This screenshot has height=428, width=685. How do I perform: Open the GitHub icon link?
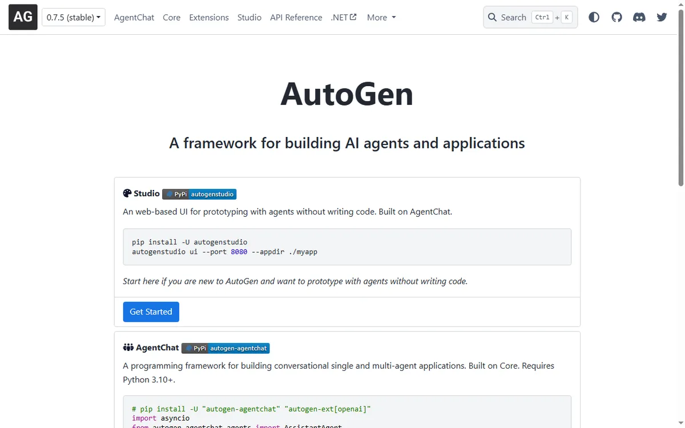click(616, 17)
